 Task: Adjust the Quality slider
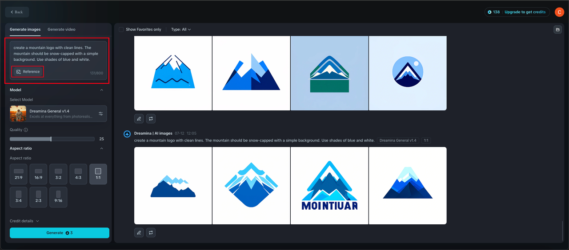click(52, 139)
